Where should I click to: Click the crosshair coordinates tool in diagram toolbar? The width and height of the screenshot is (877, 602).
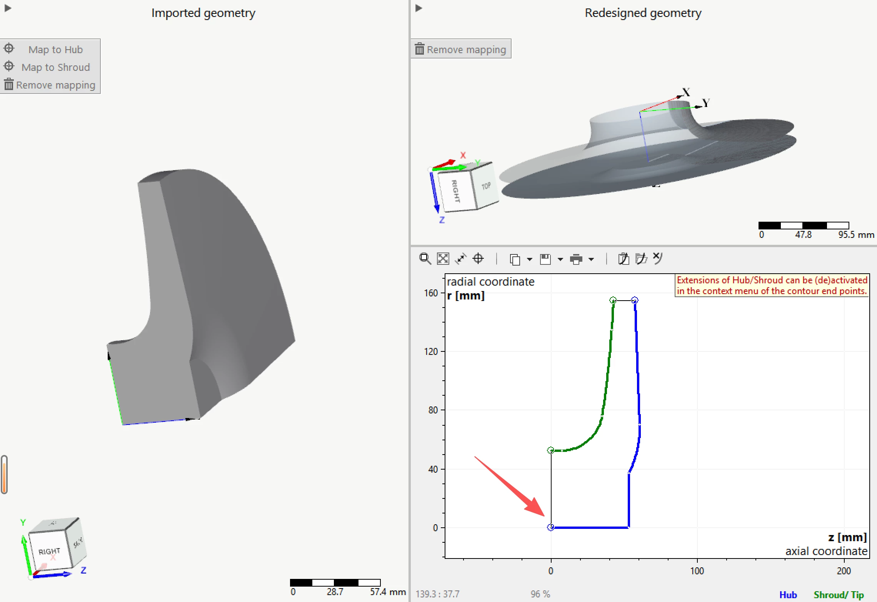click(478, 259)
